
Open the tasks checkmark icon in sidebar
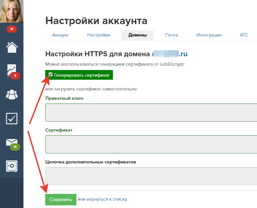12,119
